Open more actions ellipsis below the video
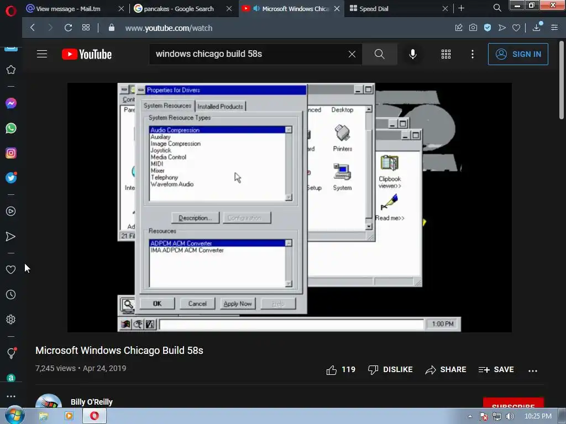This screenshot has width=566, height=424. pos(532,370)
